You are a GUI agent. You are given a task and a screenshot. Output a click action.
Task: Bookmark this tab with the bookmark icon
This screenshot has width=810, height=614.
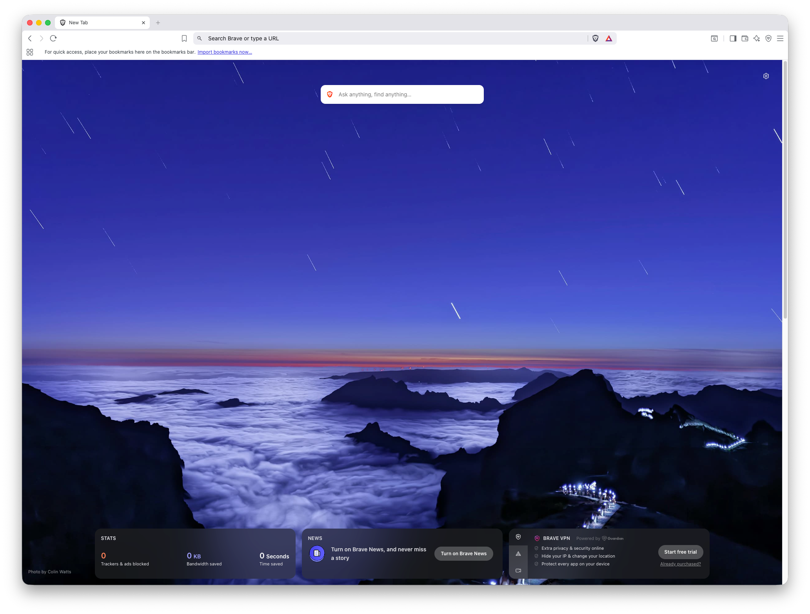point(184,38)
